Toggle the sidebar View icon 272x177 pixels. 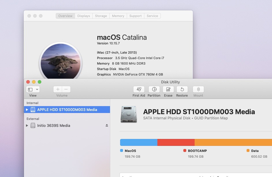coord(30,90)
